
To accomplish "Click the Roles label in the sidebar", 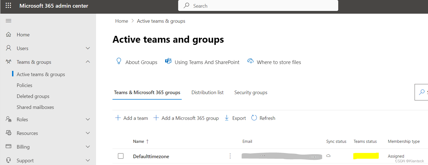I will [22, 120].
